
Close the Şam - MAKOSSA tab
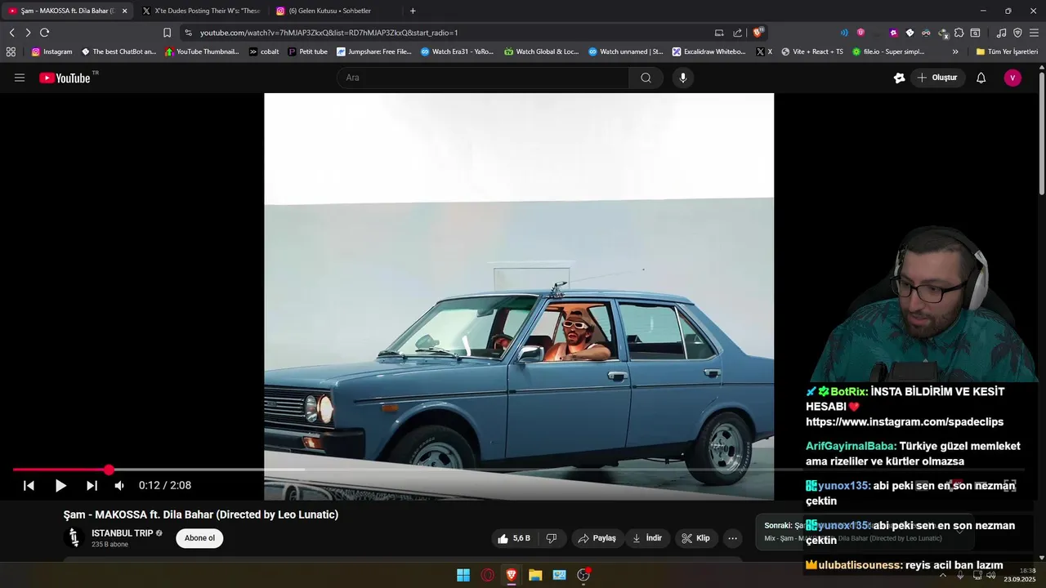coord(125,11)
